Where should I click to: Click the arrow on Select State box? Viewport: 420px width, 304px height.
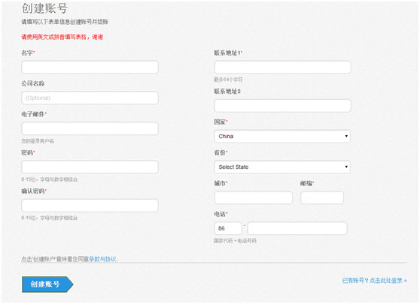coord(346,167)
